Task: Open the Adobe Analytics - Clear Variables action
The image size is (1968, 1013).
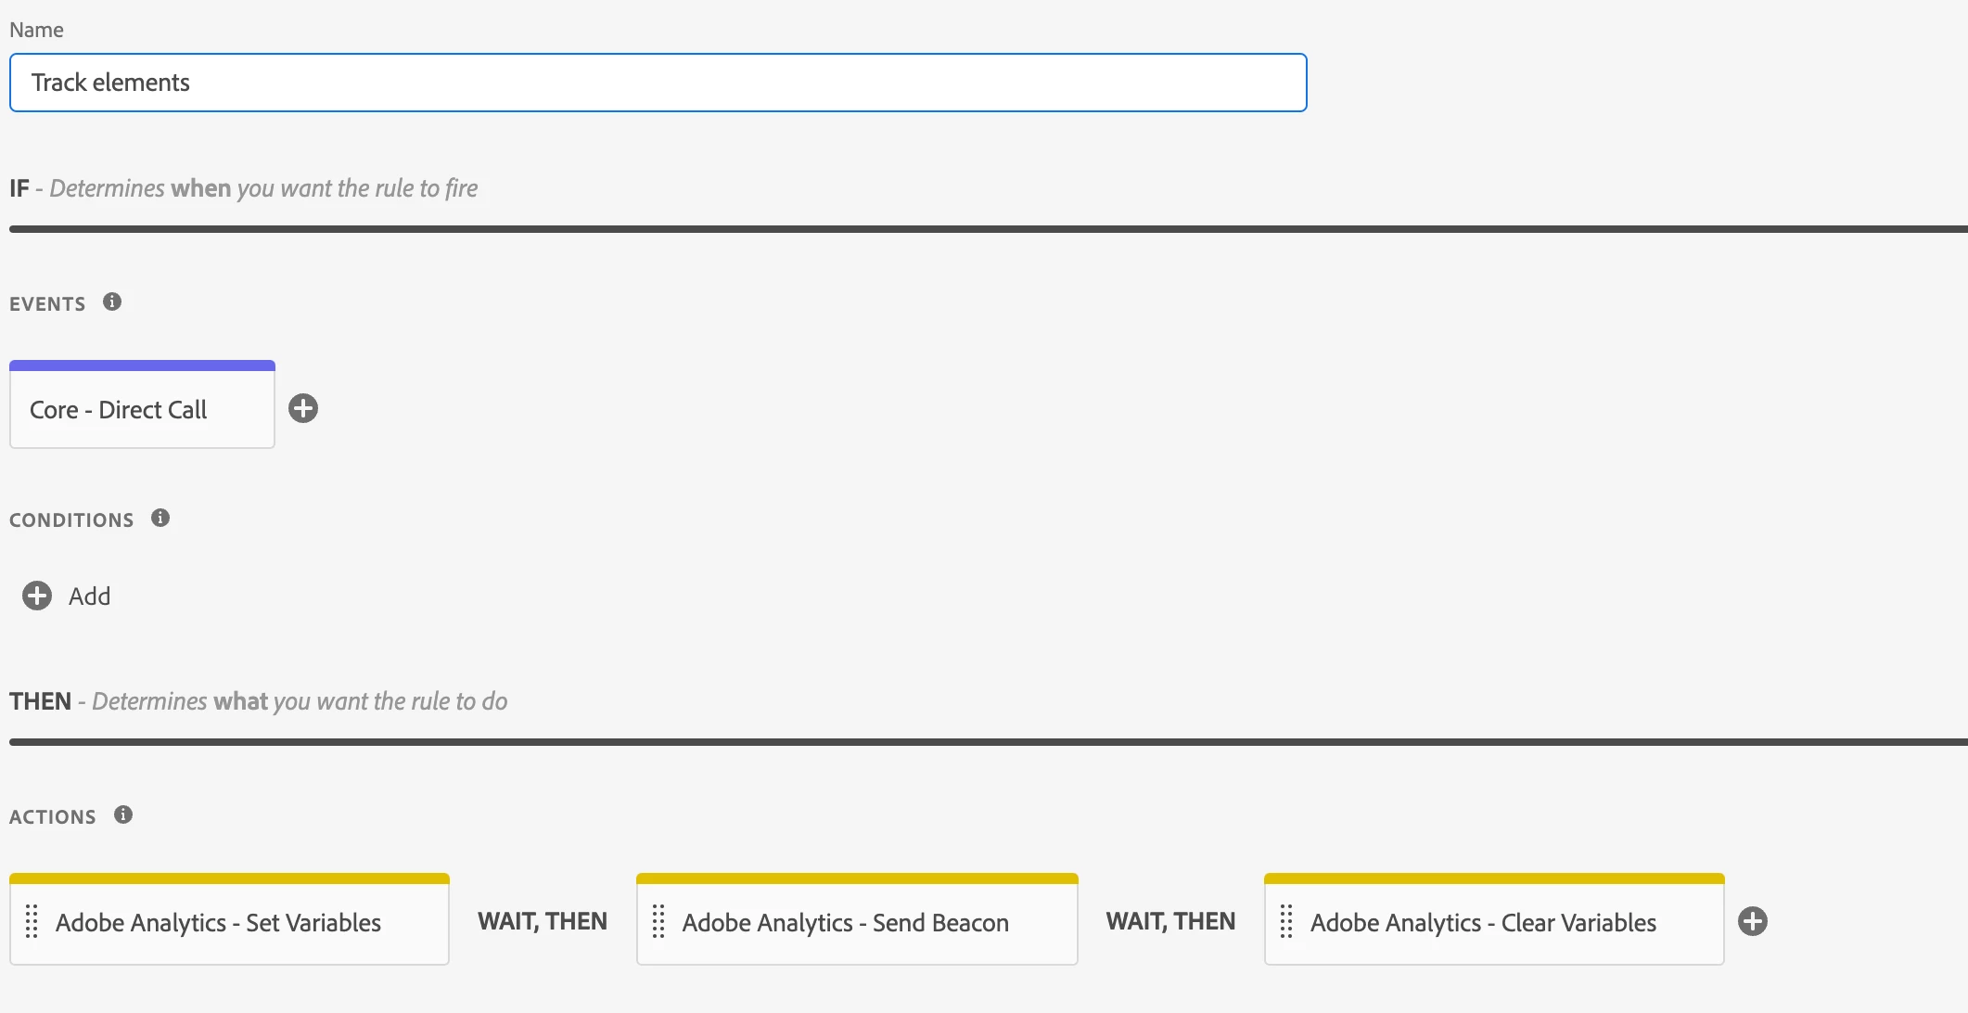Action: [x=1483, y=923]
